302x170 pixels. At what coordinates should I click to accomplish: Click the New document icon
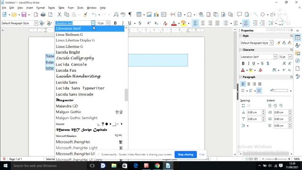4,15
